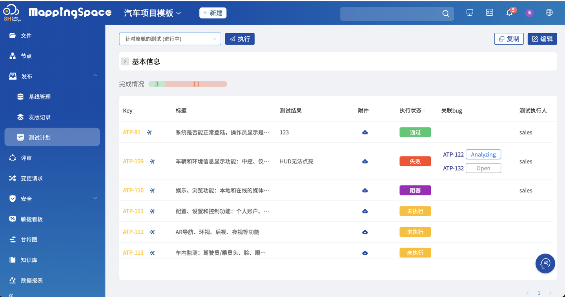Open the 汽车项目模板 project dropdown
565x297 pixels.
click(x=153, y=13)
